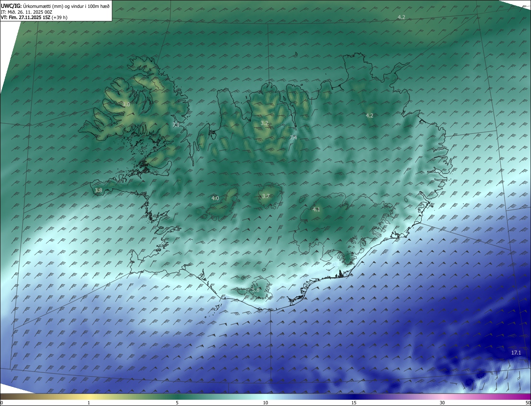The image size is (531, 406).
Task: Click the 15 tick label on the color scale
Action: point(354,403)
